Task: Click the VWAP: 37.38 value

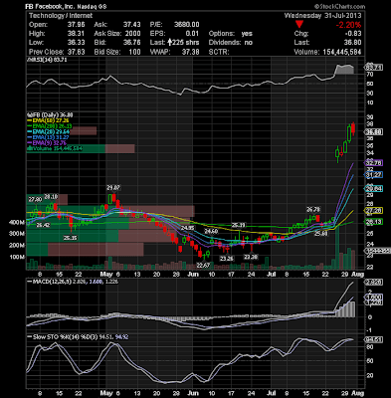Action: [174, 52]
